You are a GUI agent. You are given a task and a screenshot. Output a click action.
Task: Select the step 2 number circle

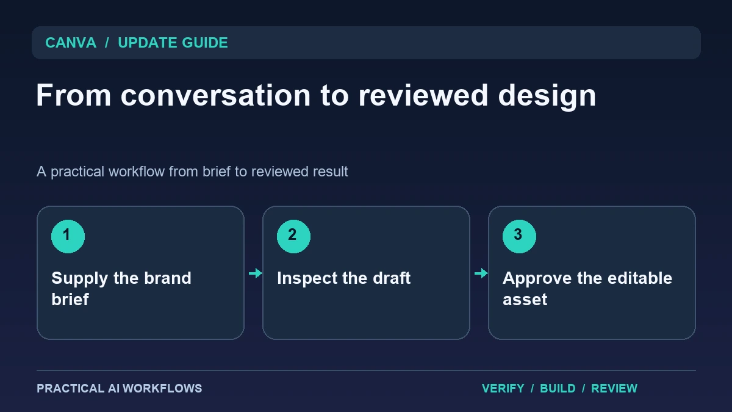tap(293, 236)
